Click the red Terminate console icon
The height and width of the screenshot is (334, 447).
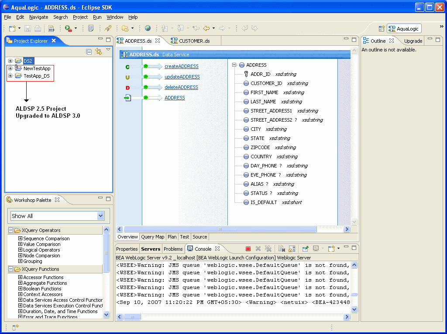pos(248,249)
